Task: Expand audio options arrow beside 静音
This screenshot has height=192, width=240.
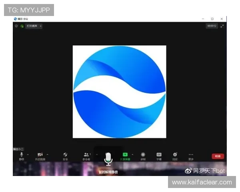Action: pyautogui.click(x=28, y=155)
